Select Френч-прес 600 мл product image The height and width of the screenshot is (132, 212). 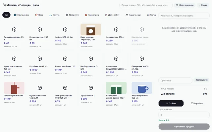click(14, 88)
